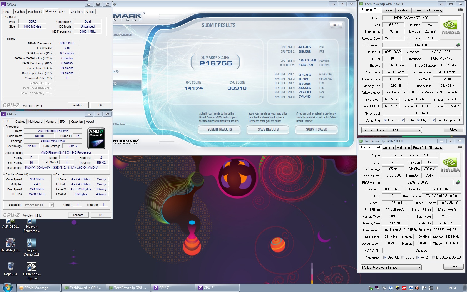The width and height of the screenshot is (467, 292).
Task: Open the Windows Start menu orb
Action: 8,288
